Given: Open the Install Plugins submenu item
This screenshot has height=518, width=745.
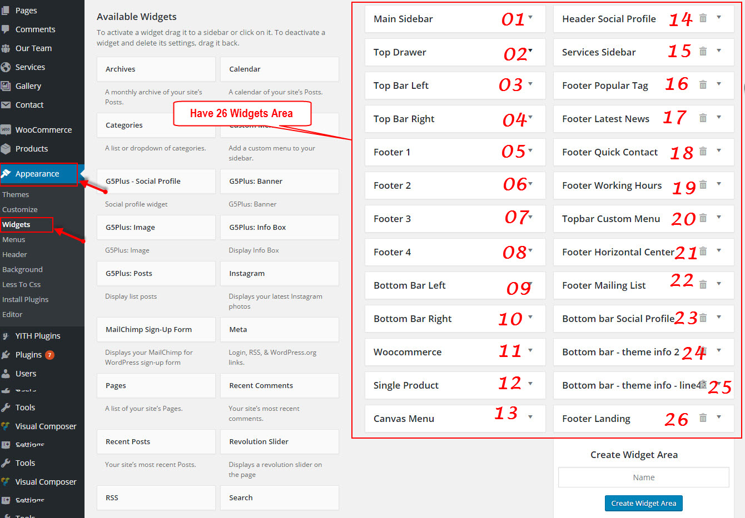Looking at the screenshot, I should [25, 299].
